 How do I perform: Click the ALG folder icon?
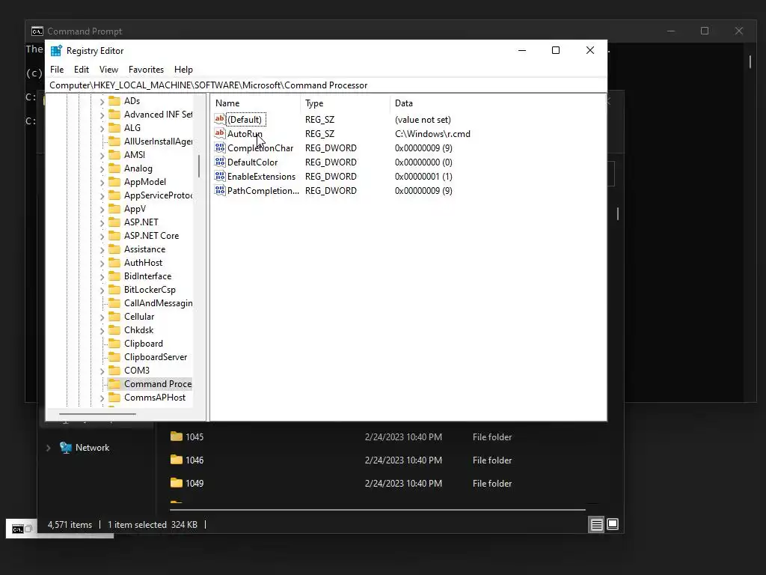coord(114,127)
